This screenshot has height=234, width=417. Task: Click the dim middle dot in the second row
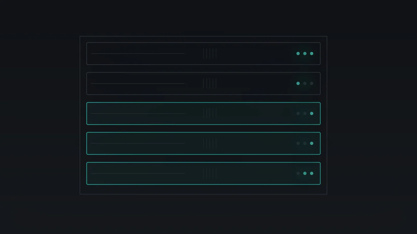tap(305, 83)
